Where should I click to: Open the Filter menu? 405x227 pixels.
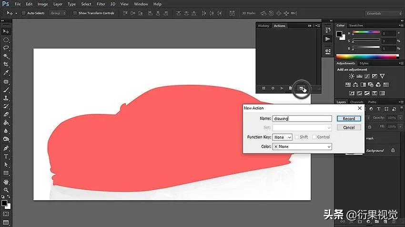[101, 4]
